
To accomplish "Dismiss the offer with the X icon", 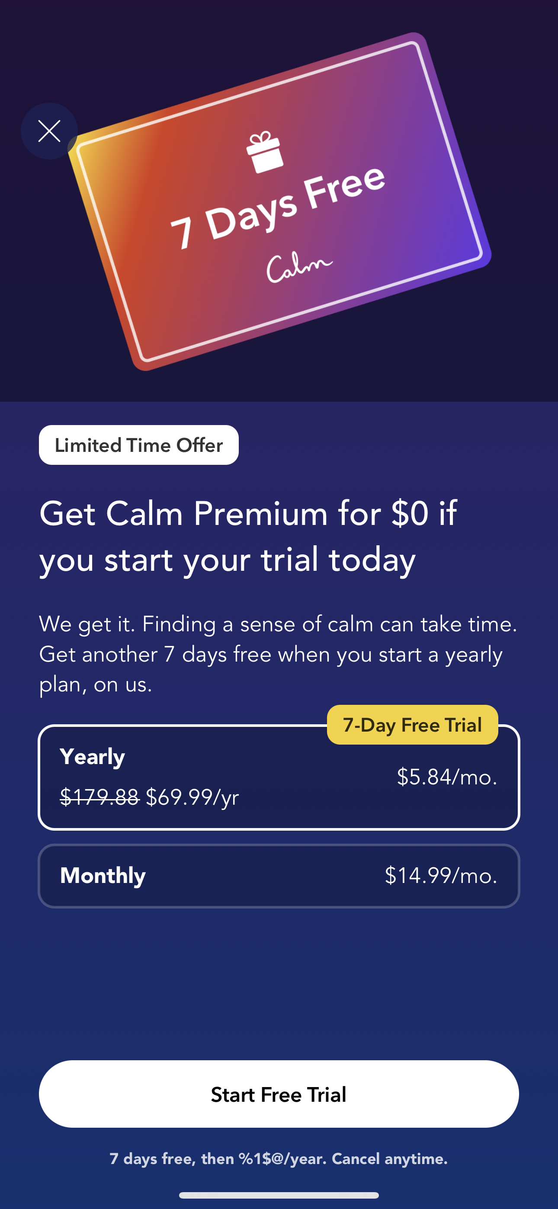I will [48, 131].
